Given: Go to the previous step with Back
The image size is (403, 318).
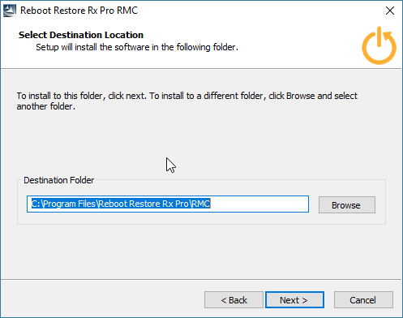Looking at the screenshot, I should pos(234,300).
